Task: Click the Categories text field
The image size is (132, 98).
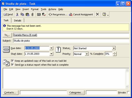Action: (101, 93)
